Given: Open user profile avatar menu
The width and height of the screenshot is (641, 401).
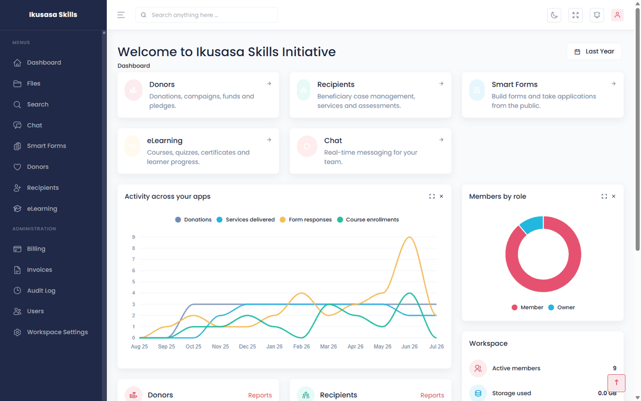Looking at the screenshot, I should 617,15.
